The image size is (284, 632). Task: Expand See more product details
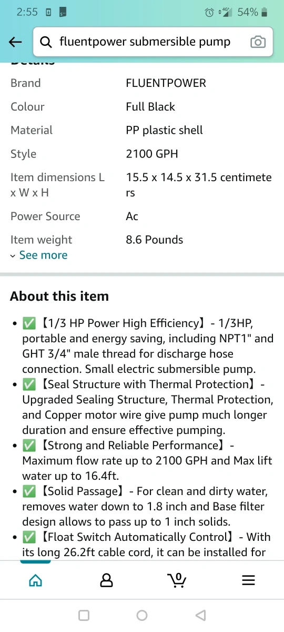pos(39,255)
